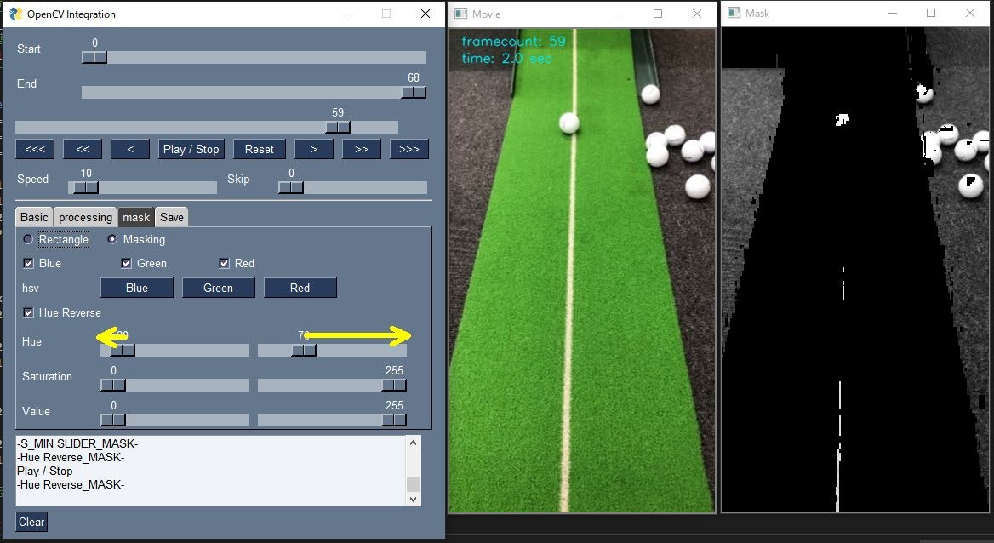The width and height of the screenshot is (994, 543).
Task: Click the >> fast-forward button
Action: [362, 149]
